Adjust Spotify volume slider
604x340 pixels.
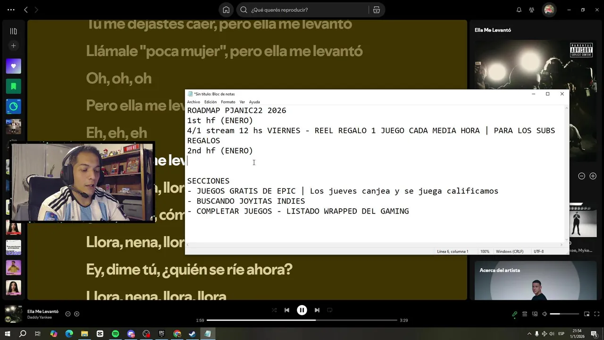pyautogui.click(x=564, y=314)
